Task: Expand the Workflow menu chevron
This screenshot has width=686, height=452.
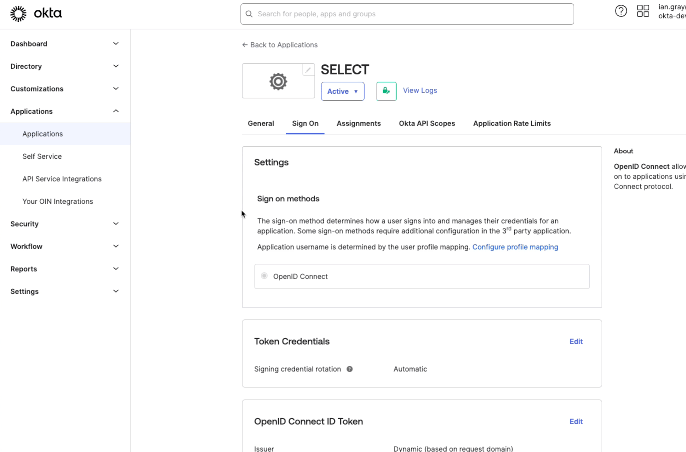Action: (x=116, y=246)
